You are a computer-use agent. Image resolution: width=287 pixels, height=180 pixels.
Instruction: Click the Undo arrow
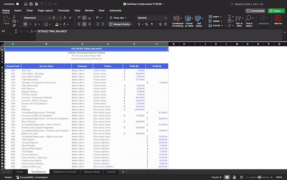point(42,4)
